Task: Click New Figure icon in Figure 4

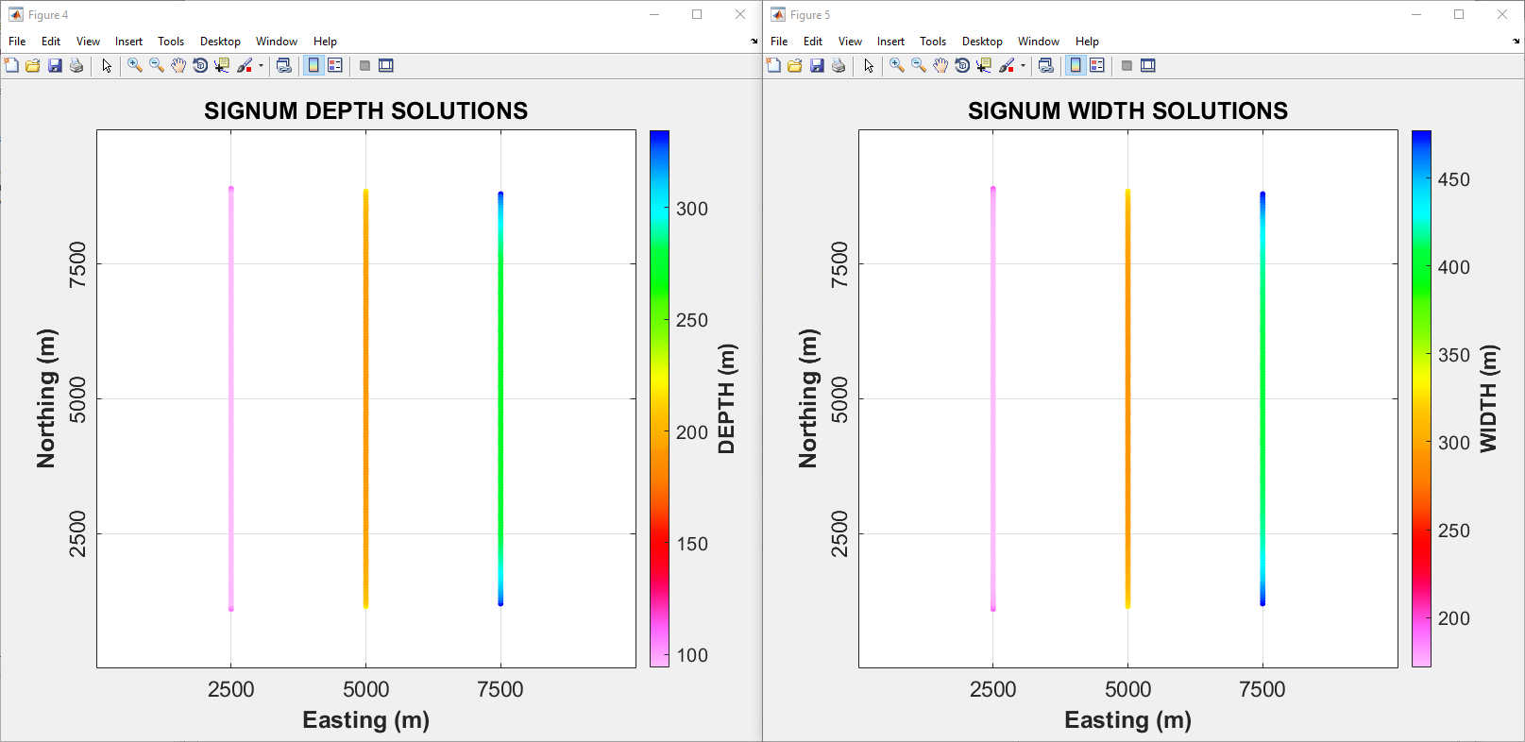Action: (11, 65)
